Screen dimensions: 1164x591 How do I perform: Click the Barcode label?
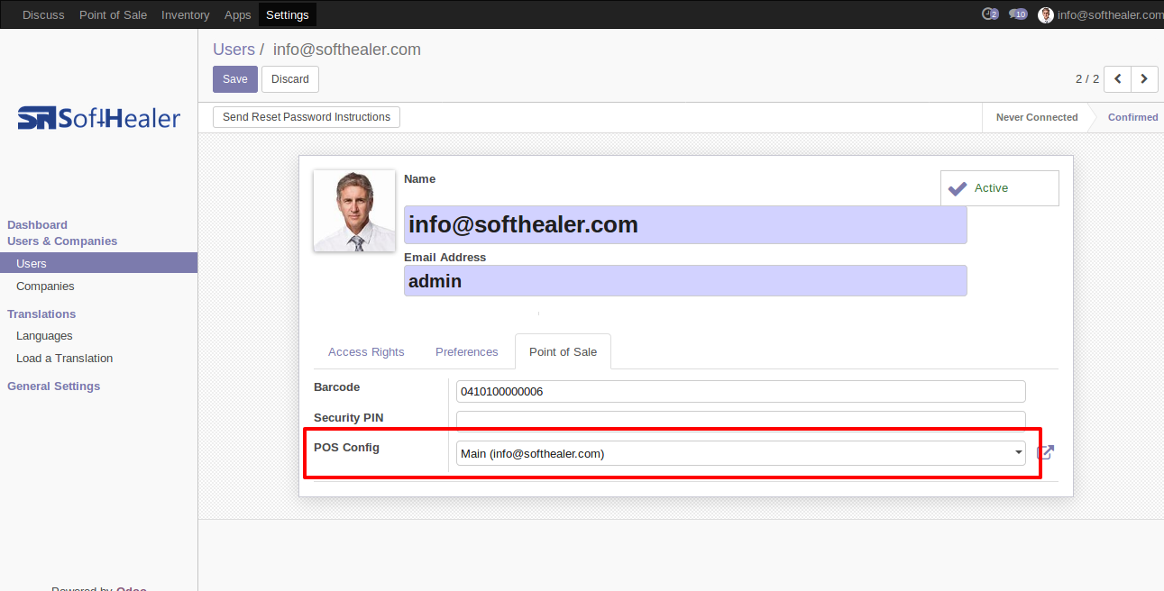337,387
